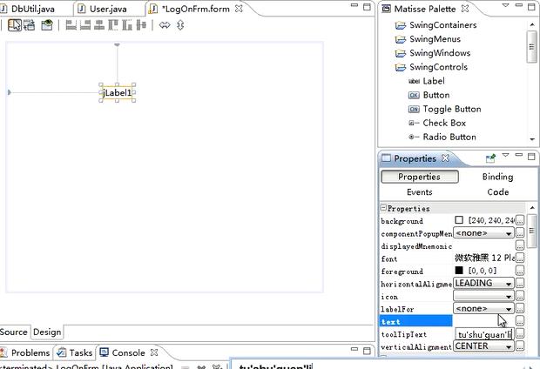The width and height of the screenshot is (540, 369).
Task: Toggle vertical resizability arrow icon
Action: click(180, 25)
